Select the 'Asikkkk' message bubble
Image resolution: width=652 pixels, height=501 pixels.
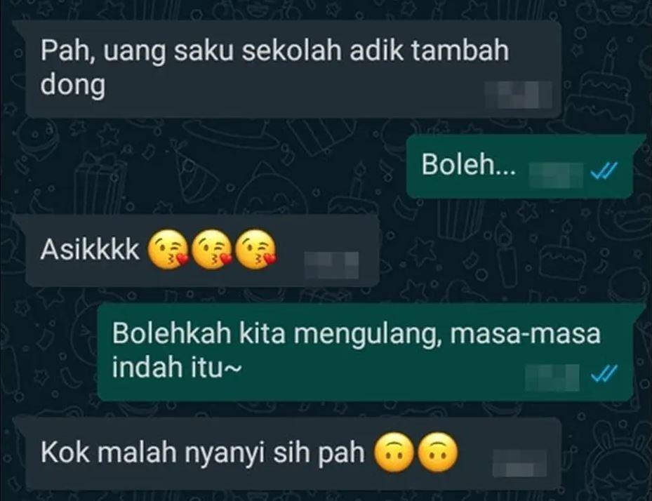203,250
